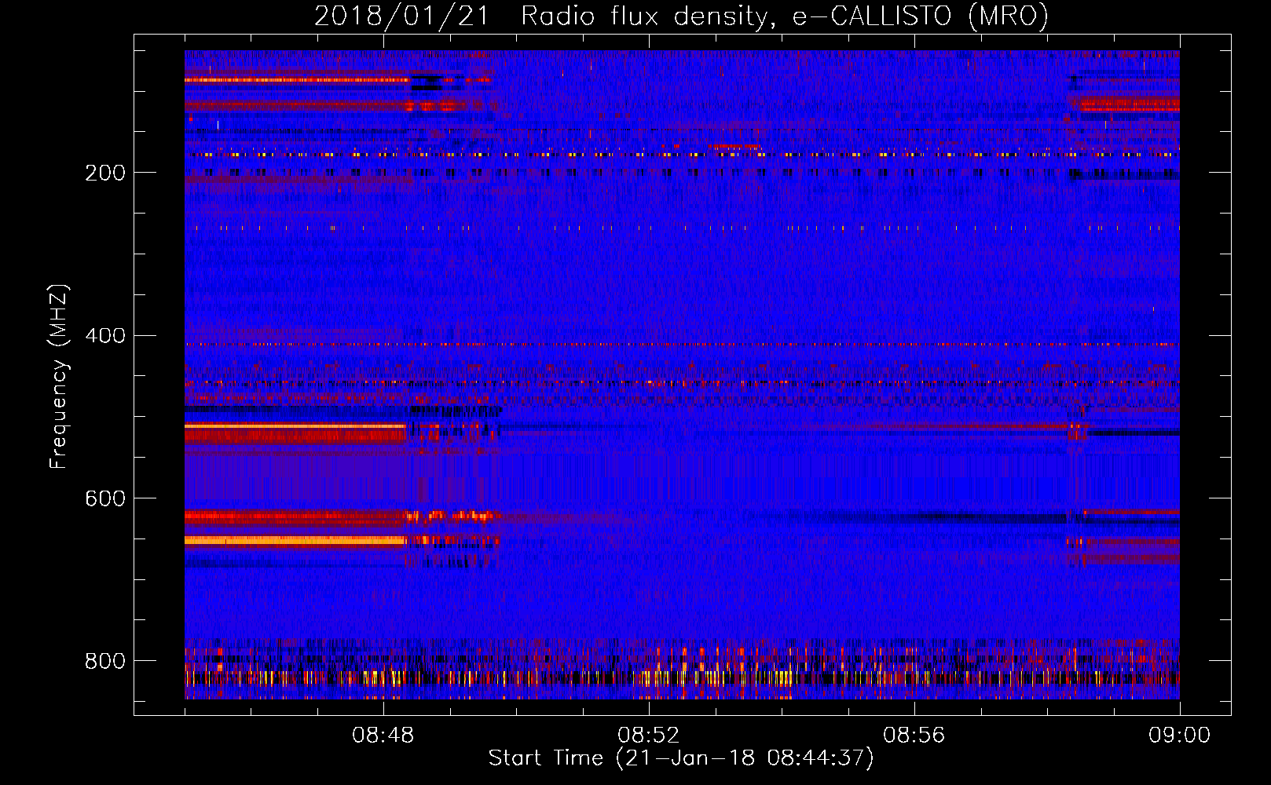Select the plot title with date 2018/01/21
Image resolution: width=1271 pixels, height=785 pixels.
(x=681, y=16)
